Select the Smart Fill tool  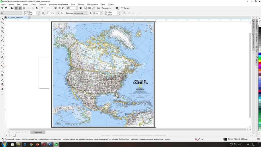pyautogui.click(x=2, y=89)
